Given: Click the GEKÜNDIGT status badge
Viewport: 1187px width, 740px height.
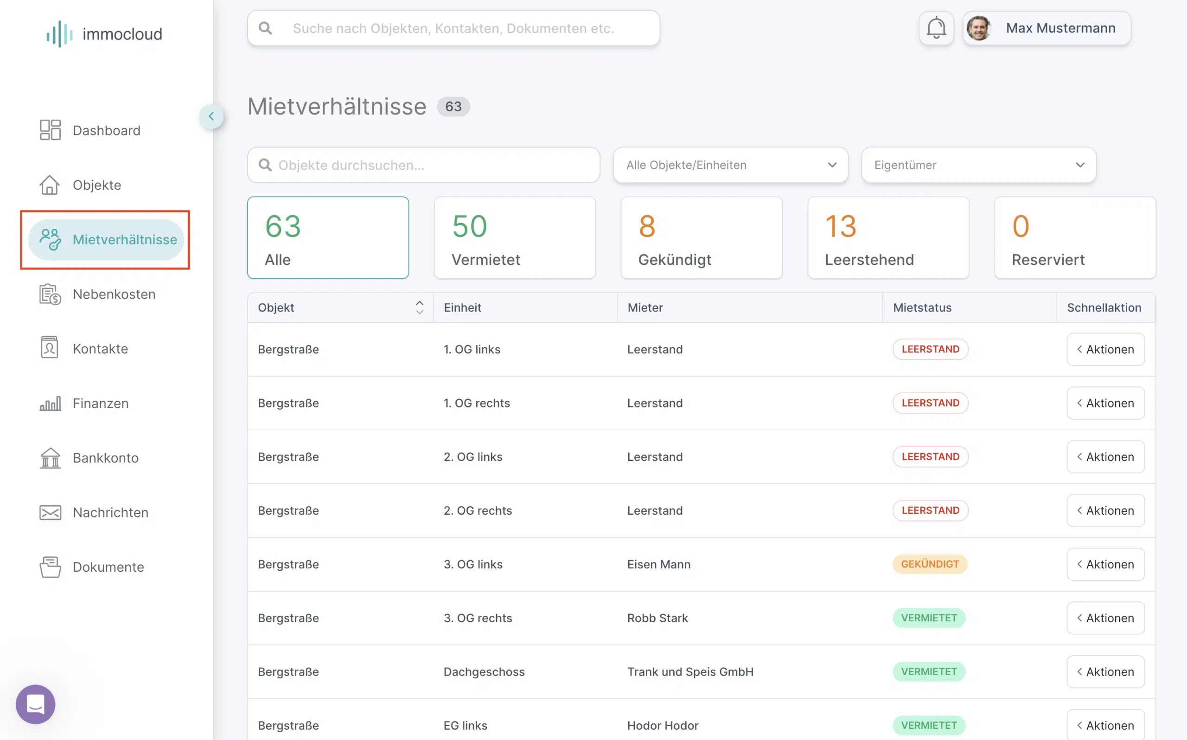Looking at the screenshot, I should tap(930, 564).
